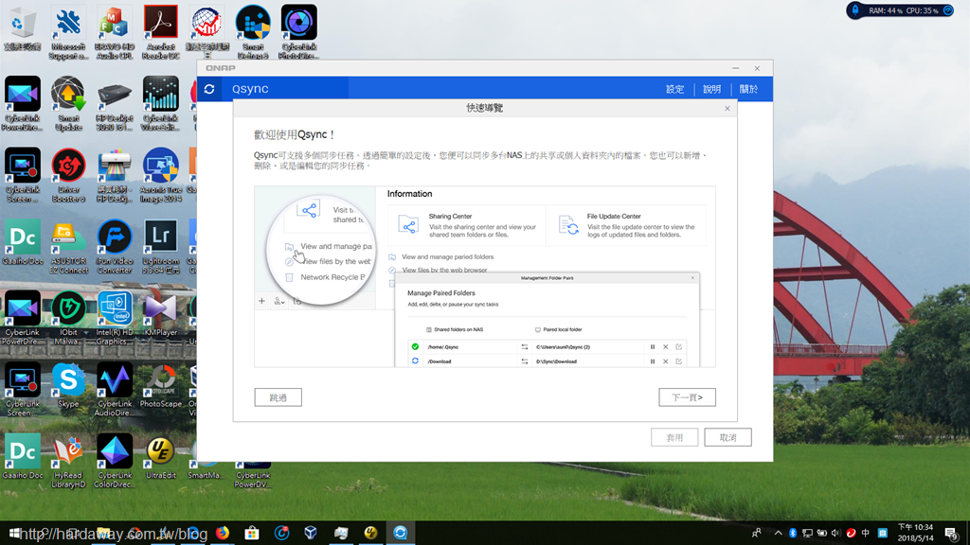Click the 歡迎使用Qsync！ heading text
Screen dimensions: 970x545
pyautogui.click(x=295, y=134)
